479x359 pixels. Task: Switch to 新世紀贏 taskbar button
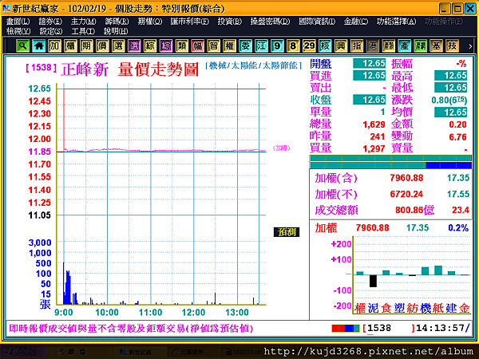tap(139, 352)
